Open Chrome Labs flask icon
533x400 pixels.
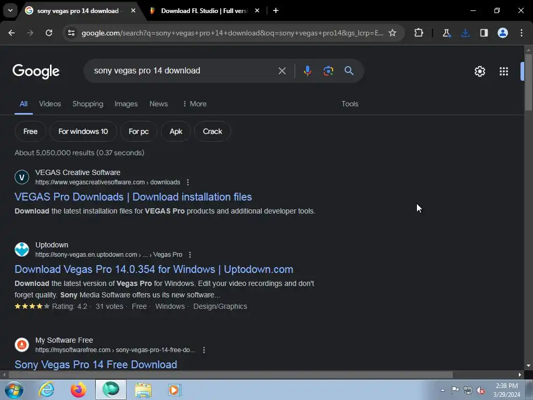click(x=446, y=33)
